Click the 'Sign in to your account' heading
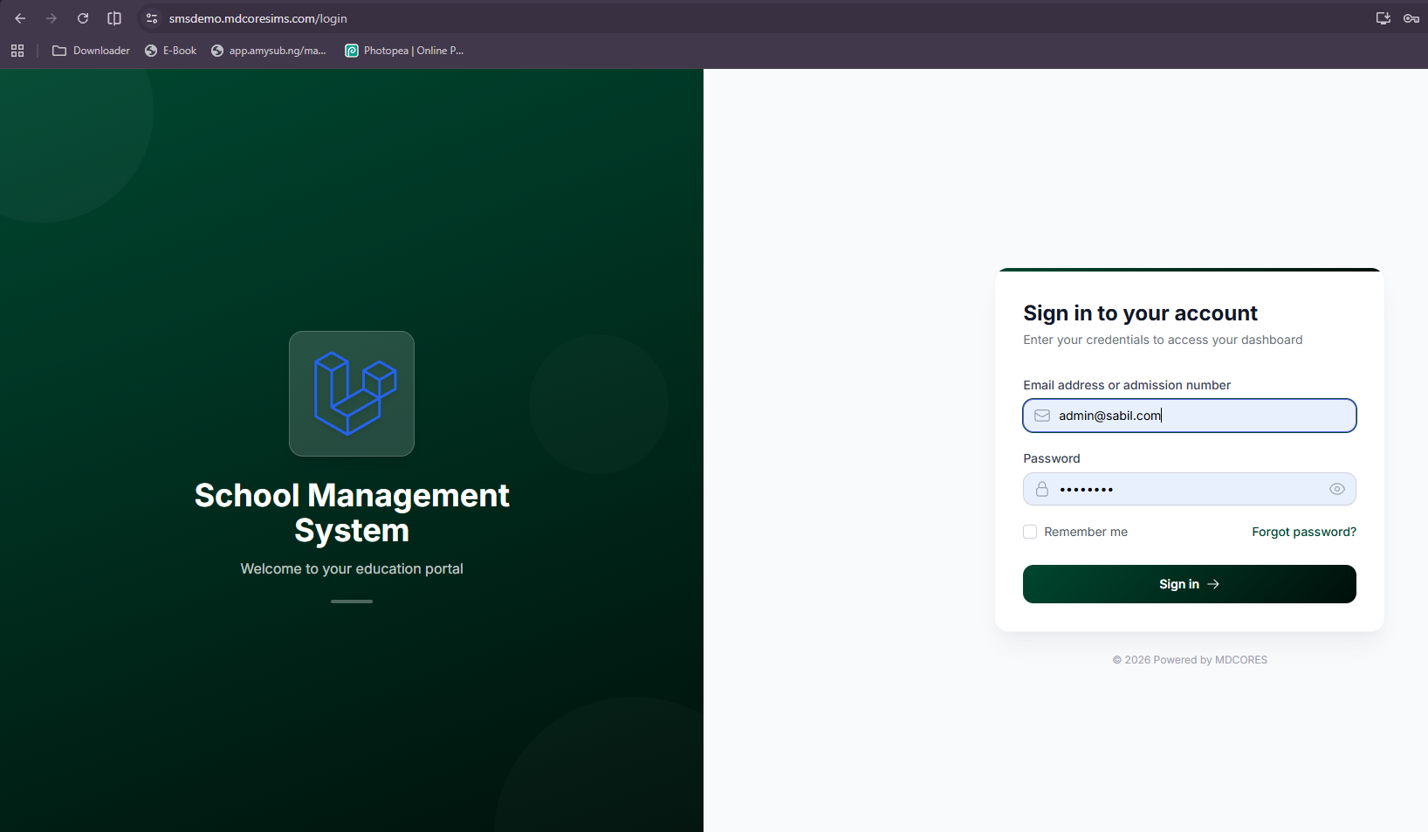Viewport: 1428px width, 832px height. click(1140, 313)
